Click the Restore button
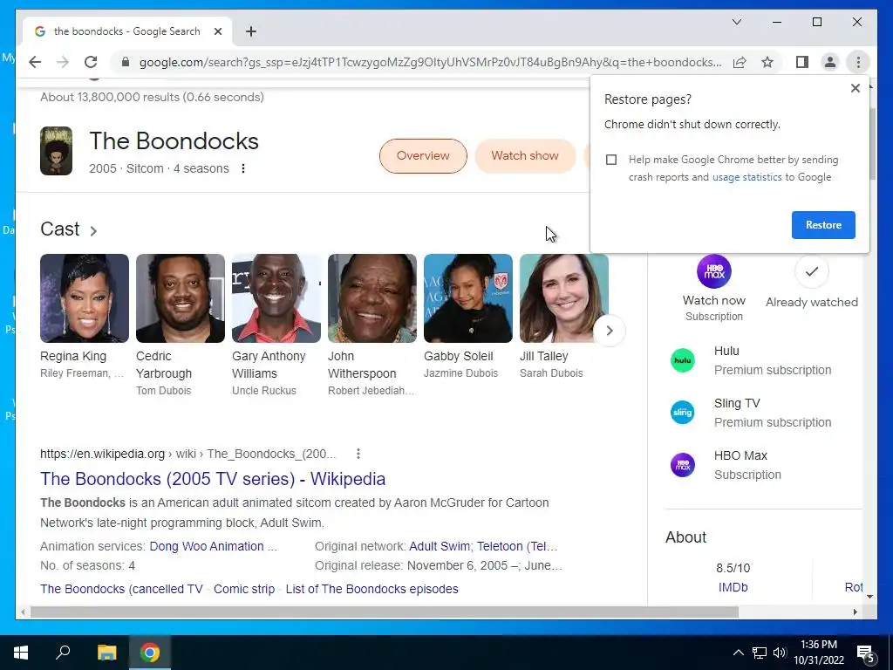 823,225
